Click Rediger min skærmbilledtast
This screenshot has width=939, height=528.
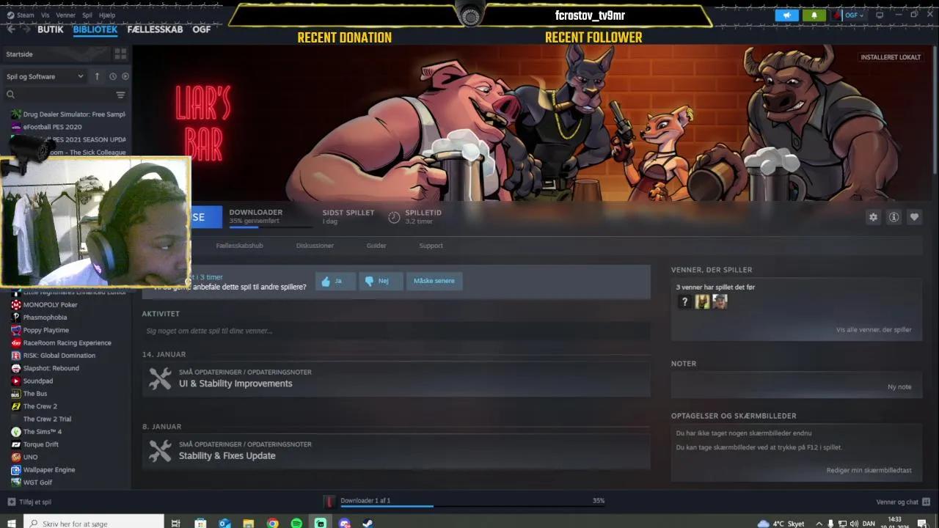(x=869, y=470)
